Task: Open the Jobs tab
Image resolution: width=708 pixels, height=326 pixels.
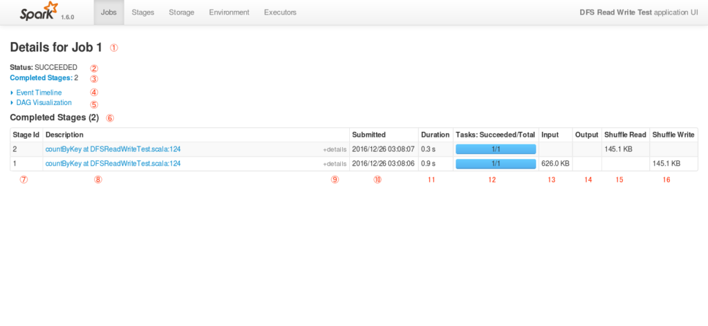Action: (x=109, y=12)
